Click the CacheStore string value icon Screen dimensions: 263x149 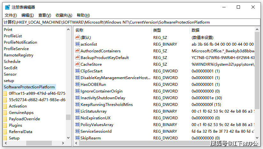tap(77, 64)
